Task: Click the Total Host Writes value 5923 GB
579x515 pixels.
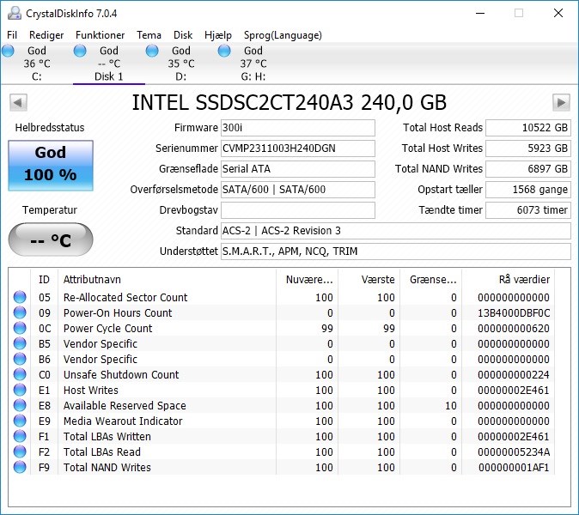Action: click(528, 148)
